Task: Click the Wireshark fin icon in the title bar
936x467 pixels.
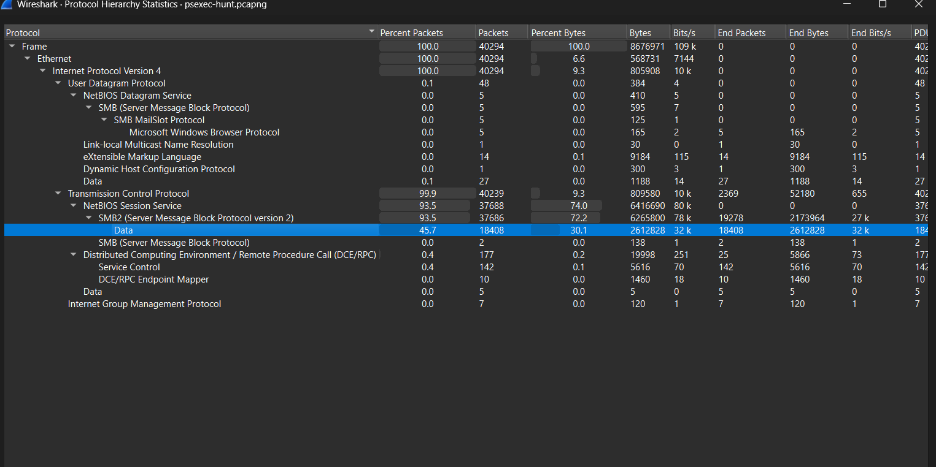Action: pyautogui.click(x=7, y=5)
